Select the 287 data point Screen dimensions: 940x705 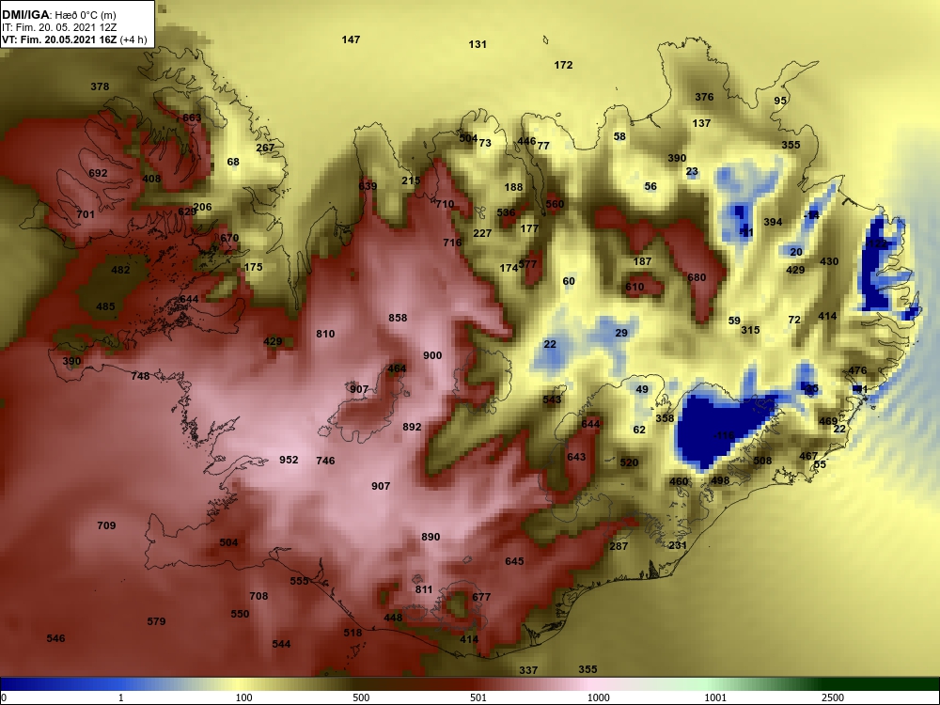click(619, 546)
